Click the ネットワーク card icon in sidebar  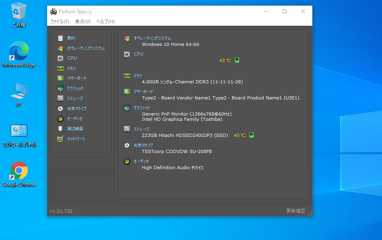coord(60,139)
